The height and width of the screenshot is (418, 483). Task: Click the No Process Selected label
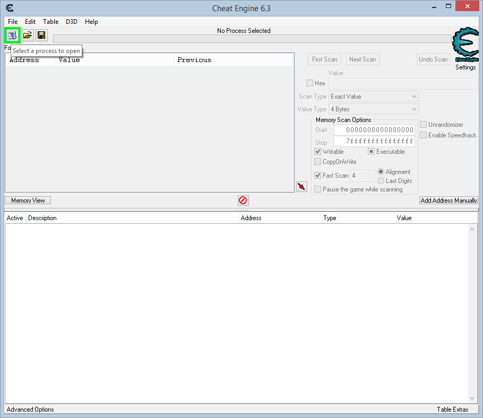[244, 30]
